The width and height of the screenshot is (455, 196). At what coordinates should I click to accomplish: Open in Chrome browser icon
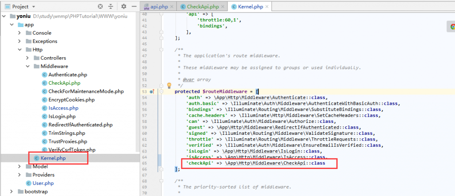point(449,27)
